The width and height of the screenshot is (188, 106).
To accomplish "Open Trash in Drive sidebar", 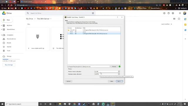I will click(x=9, y=51).
